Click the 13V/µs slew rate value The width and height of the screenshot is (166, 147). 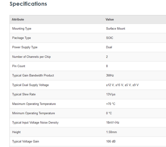click(111, 94)
